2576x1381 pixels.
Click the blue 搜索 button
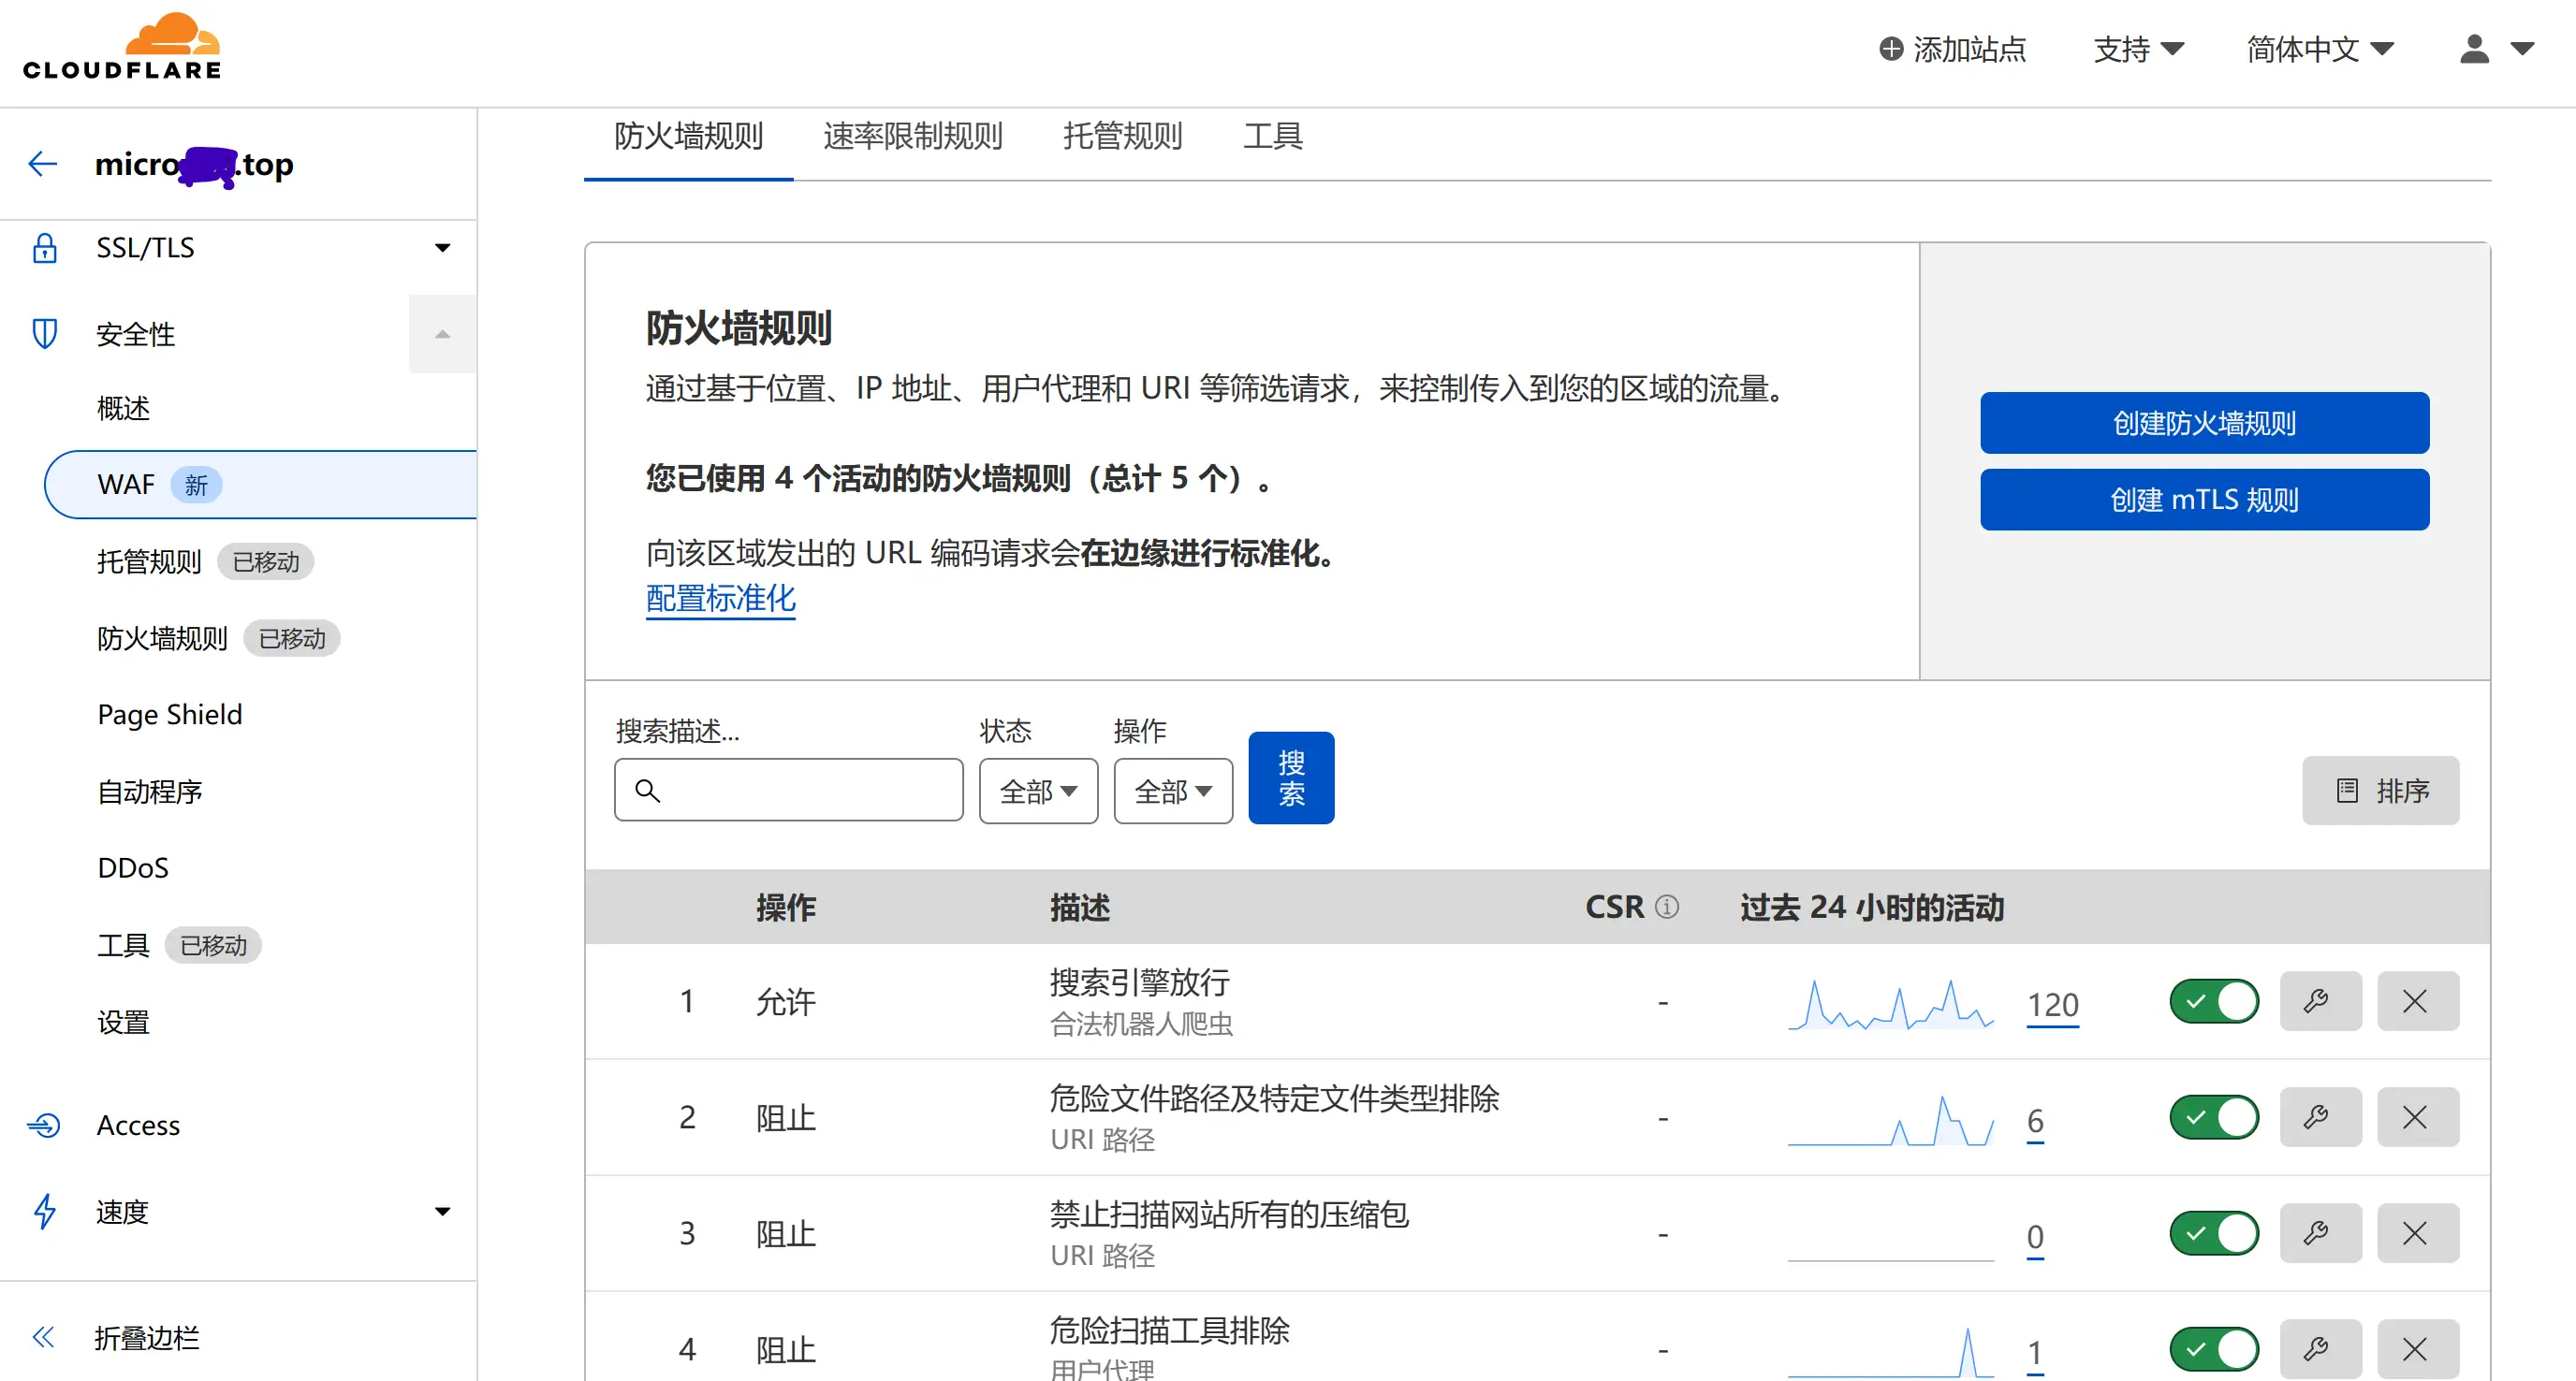pyautogui.click(x=1291, y=778)
